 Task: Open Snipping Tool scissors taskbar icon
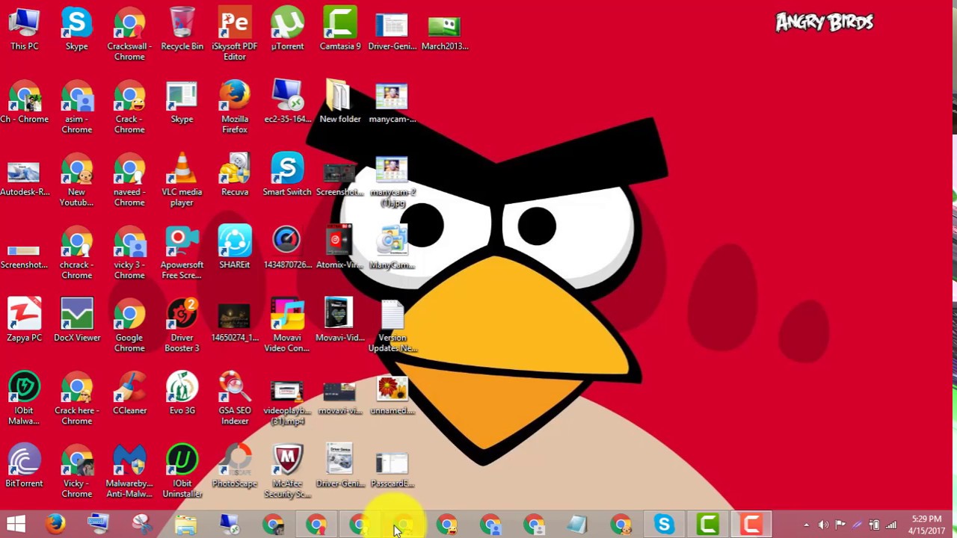coord(142,524)
